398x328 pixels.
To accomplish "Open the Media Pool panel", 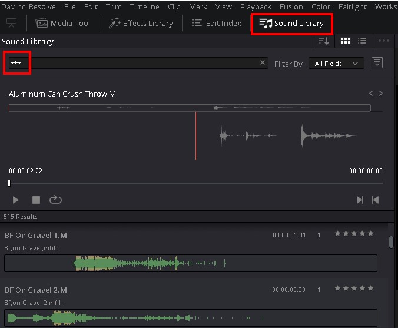I will click(62, 24).
